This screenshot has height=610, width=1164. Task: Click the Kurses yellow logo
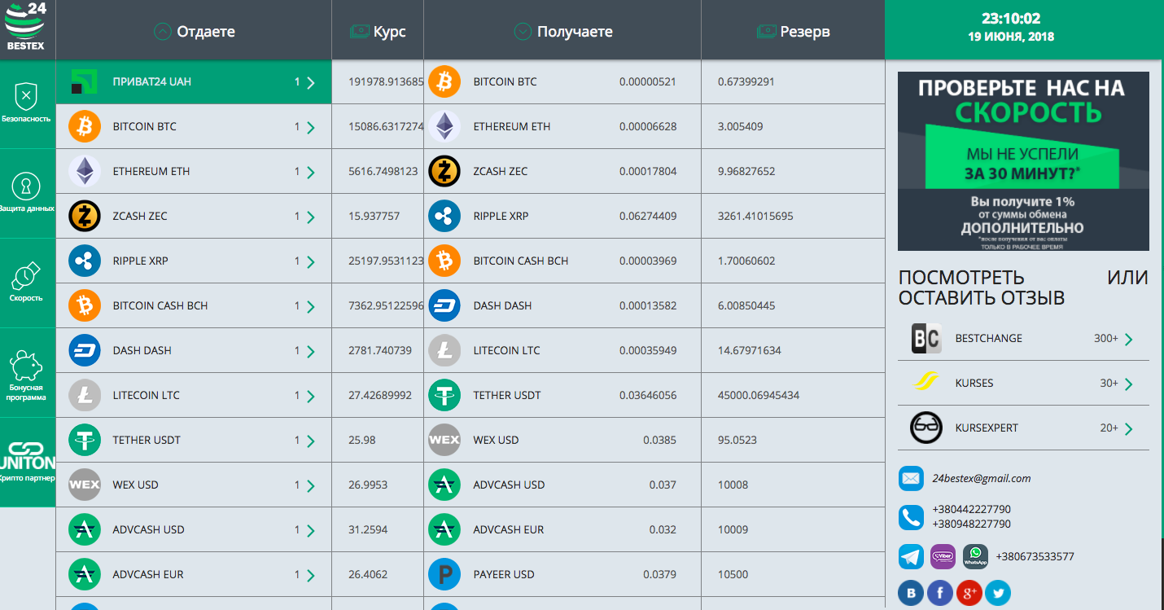pyautogui.click(x=926, y=383)
